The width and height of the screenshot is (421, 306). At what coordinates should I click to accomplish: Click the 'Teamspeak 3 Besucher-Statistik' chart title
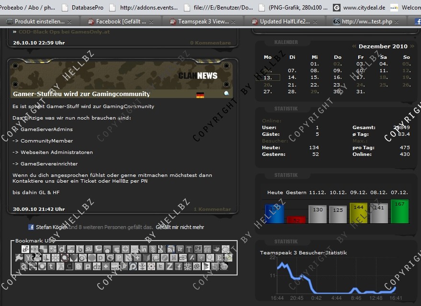[303, 252]
